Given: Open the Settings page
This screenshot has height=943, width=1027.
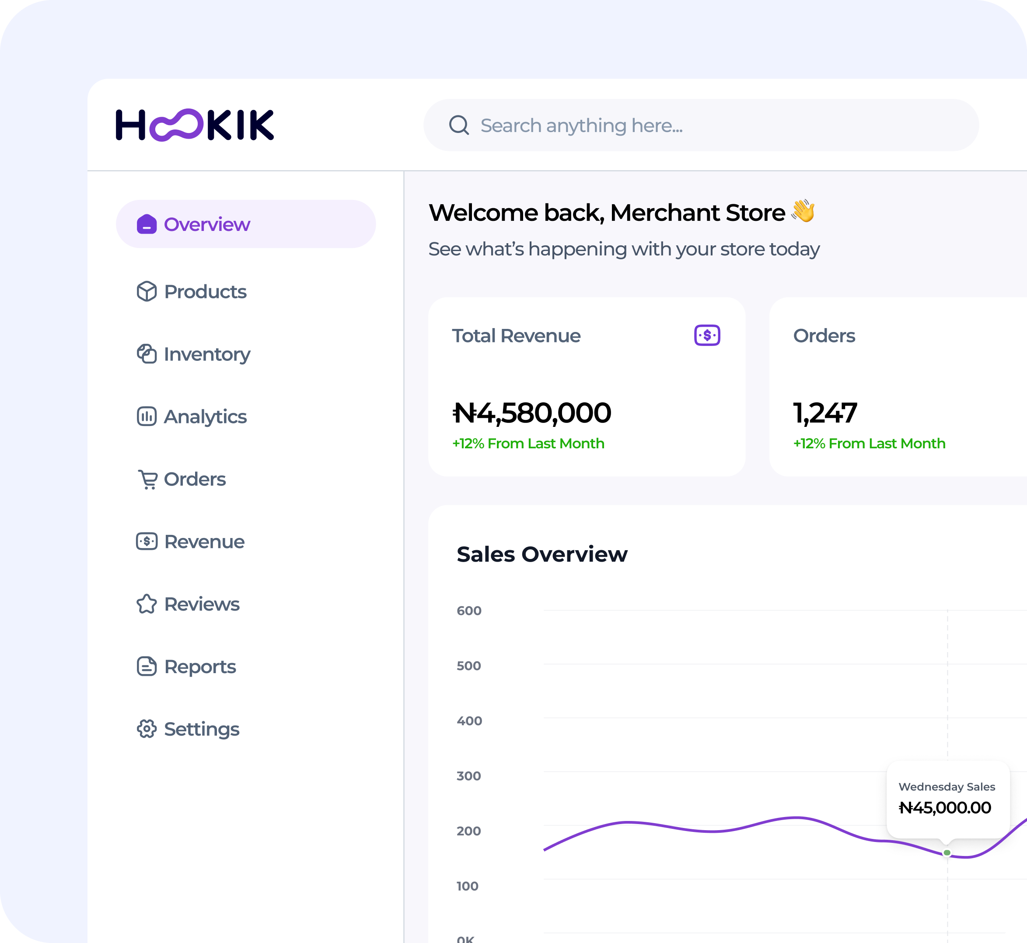Looking at the screenshot, I should pos(202,729).
